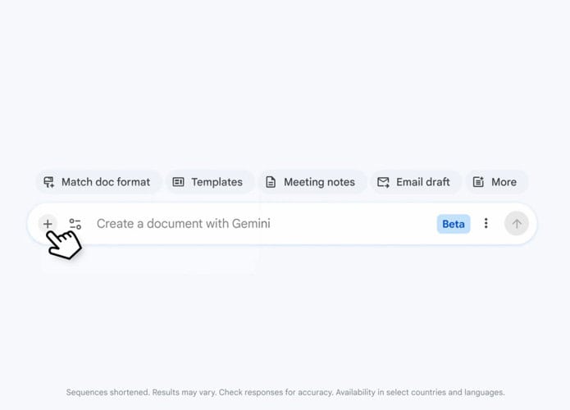This screenshot has width=570, height=410.
Task: Click the document icon beside Meeting notes
Action: [x=271, y=182]
